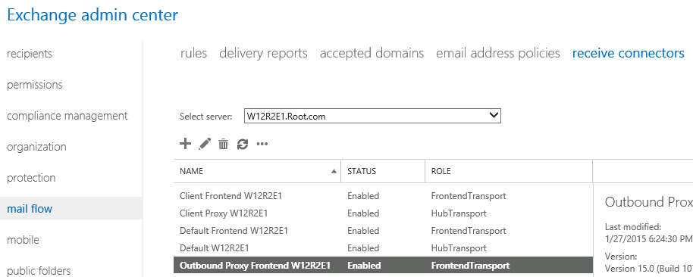
Task: Click the refresh connectors icon
Action: (243, 144)
